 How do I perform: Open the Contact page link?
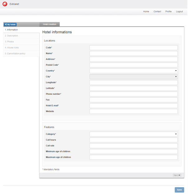tap(157, 12)
